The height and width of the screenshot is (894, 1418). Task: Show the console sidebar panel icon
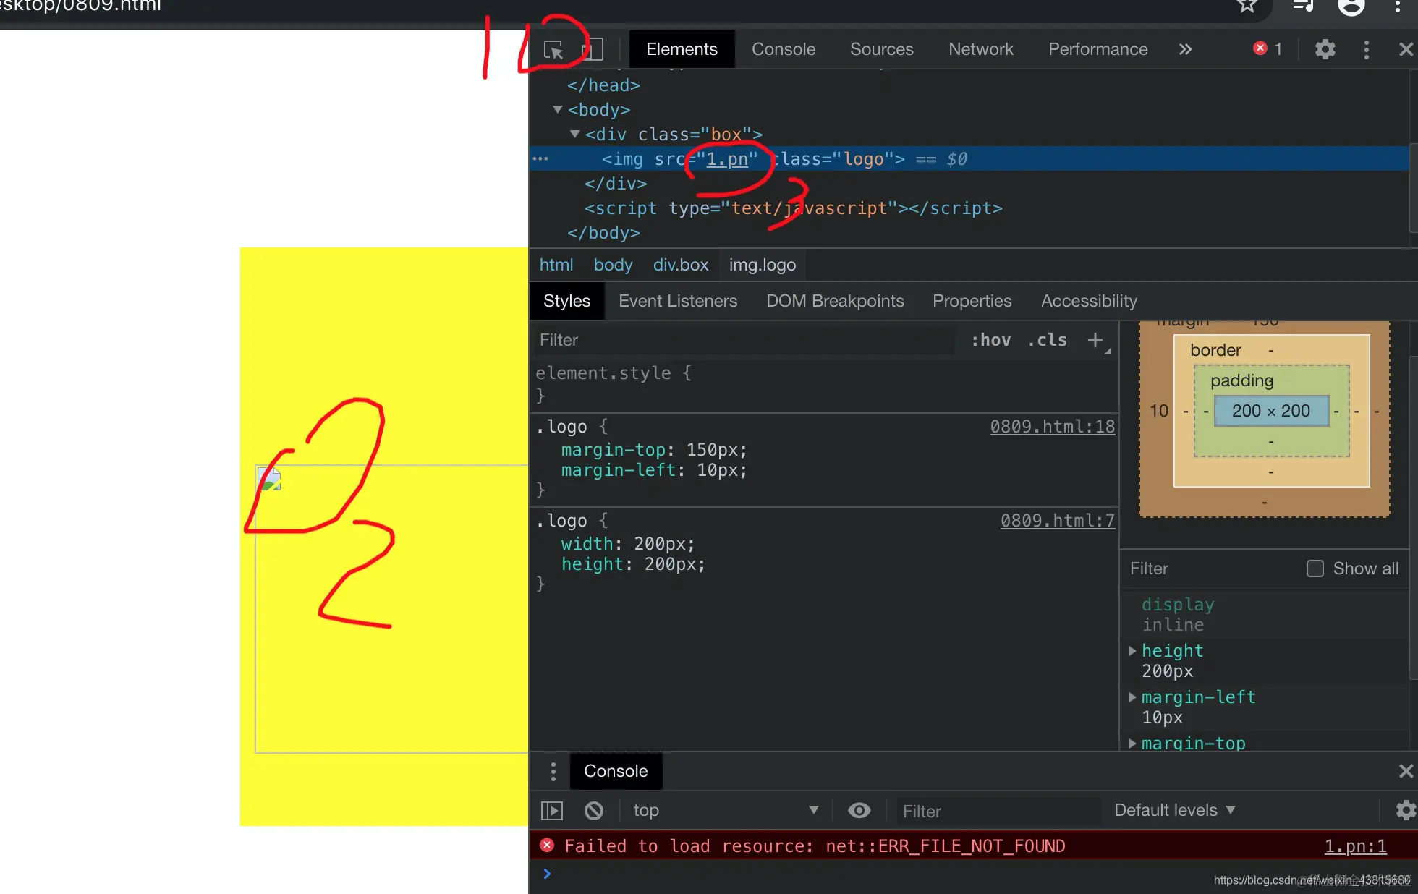pyautogui.click(x=552, y=810)
